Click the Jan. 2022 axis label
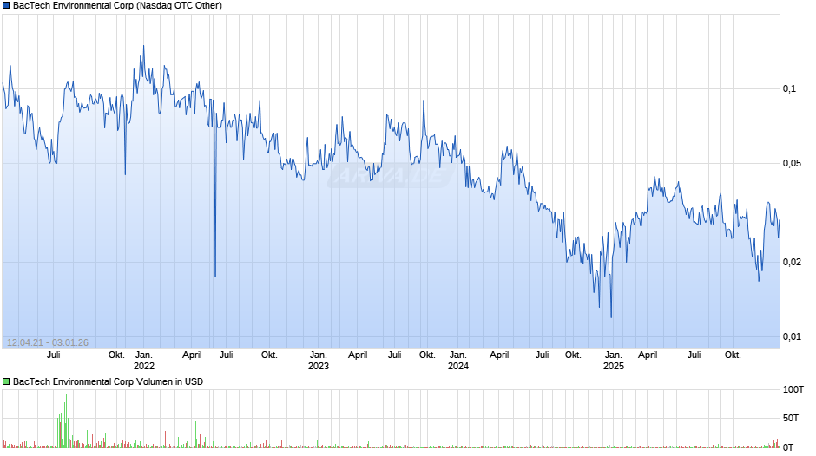This screenshot has width=816, height=456. click(x=143, y=361)
